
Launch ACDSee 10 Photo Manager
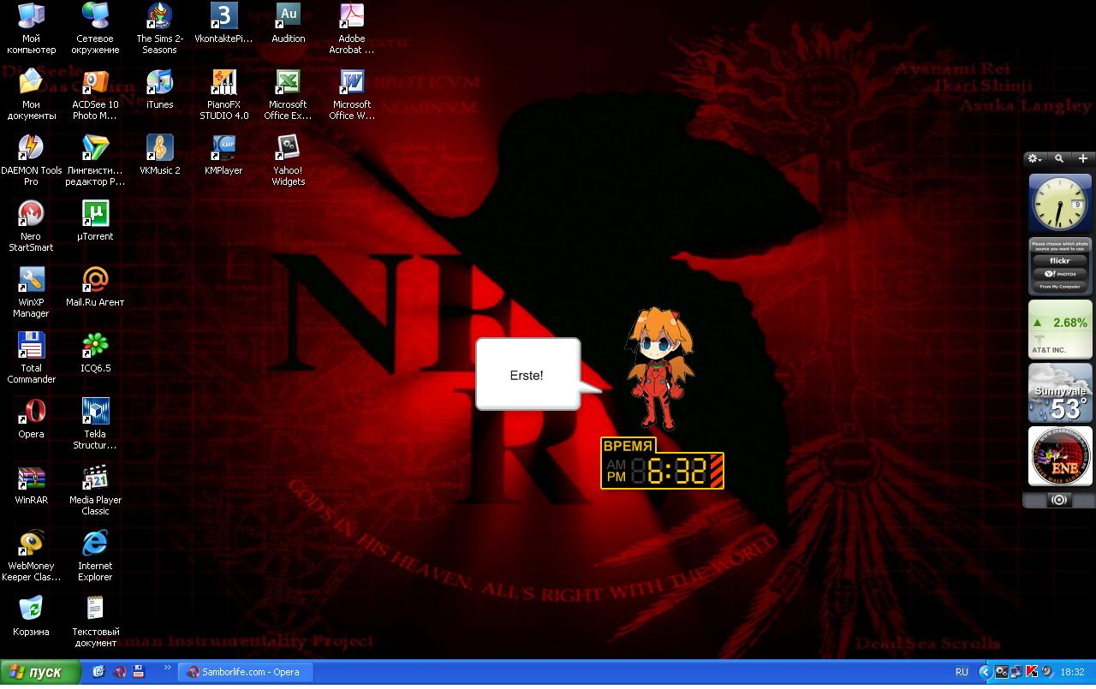[x=95, y=94]
